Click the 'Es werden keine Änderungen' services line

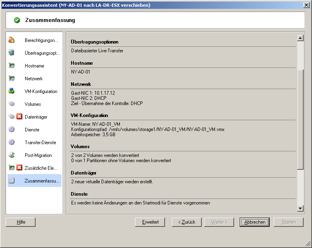pyautogui.click(x=141, y=203)
